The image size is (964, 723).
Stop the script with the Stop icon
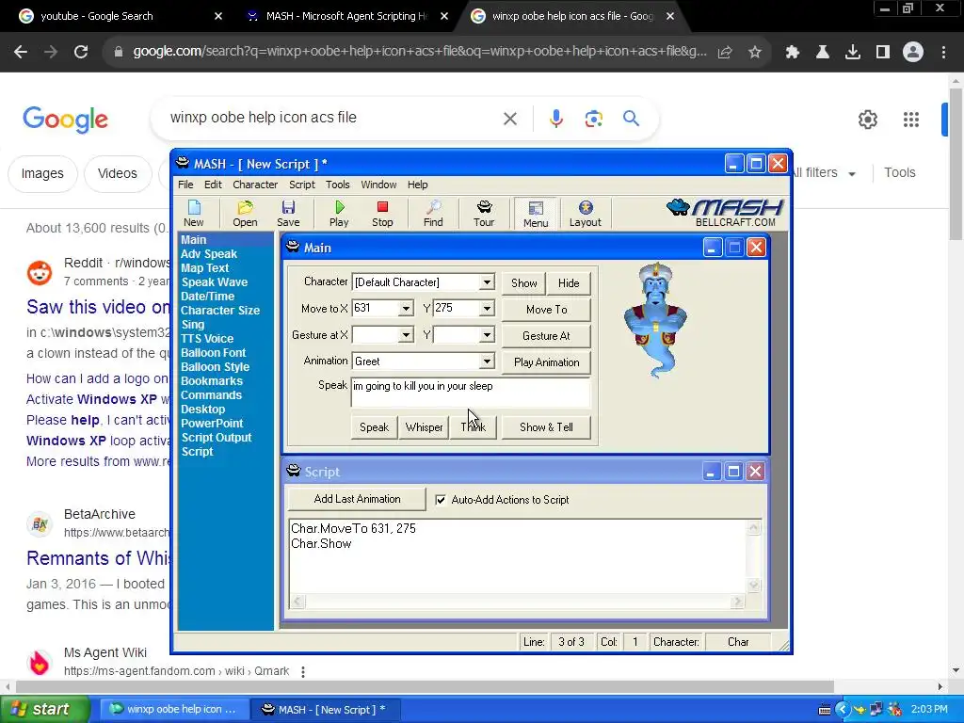pos(382,214)
